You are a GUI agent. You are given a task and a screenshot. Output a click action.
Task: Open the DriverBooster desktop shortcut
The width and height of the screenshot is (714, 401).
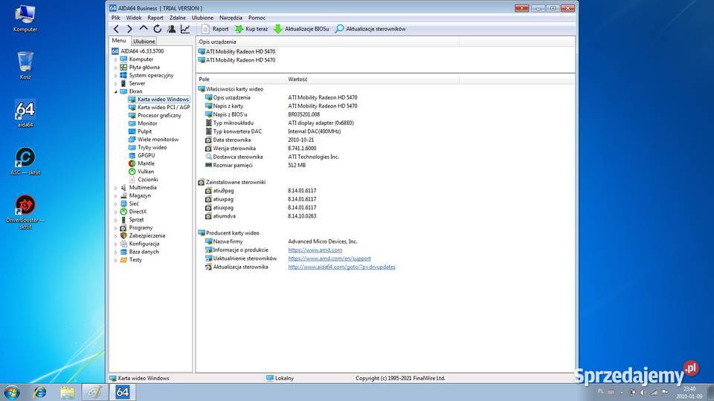click(25, 212)
